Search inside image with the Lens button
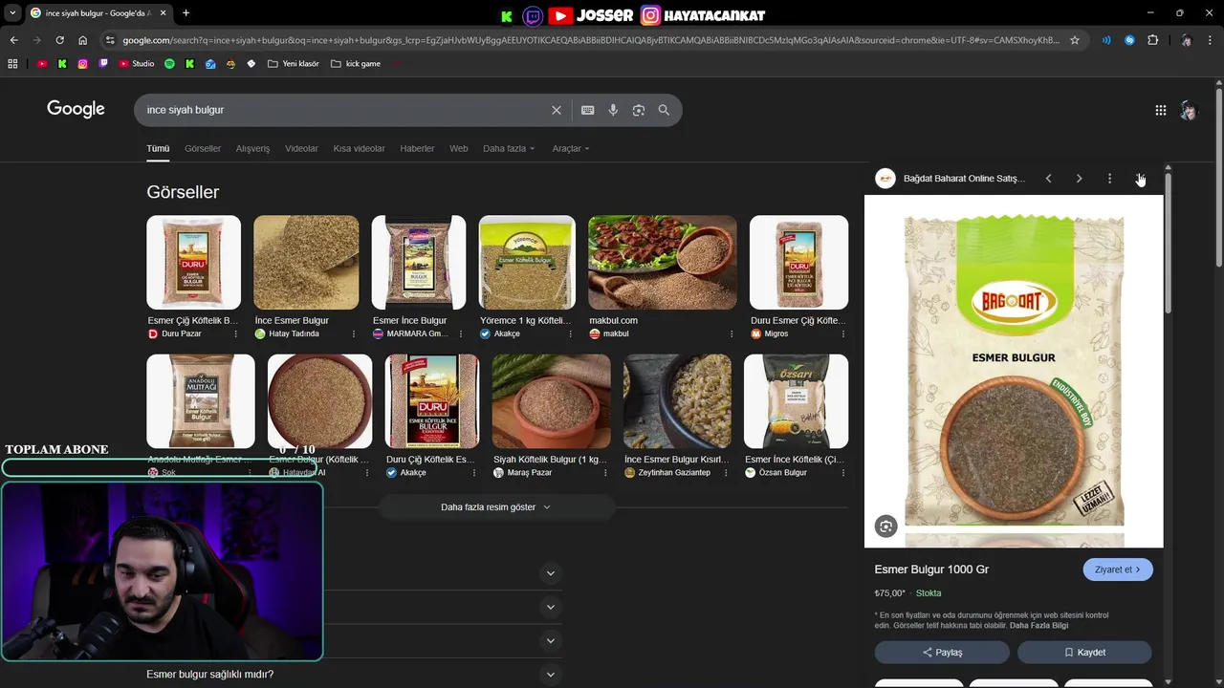Screen dimensions: 1224x688 pos(885,527)
